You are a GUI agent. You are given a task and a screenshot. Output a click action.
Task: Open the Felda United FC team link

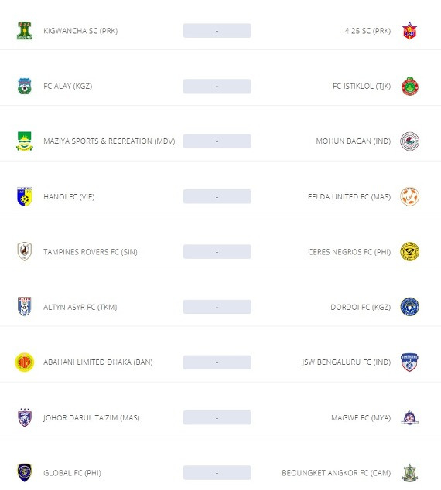tap(350, 196)
